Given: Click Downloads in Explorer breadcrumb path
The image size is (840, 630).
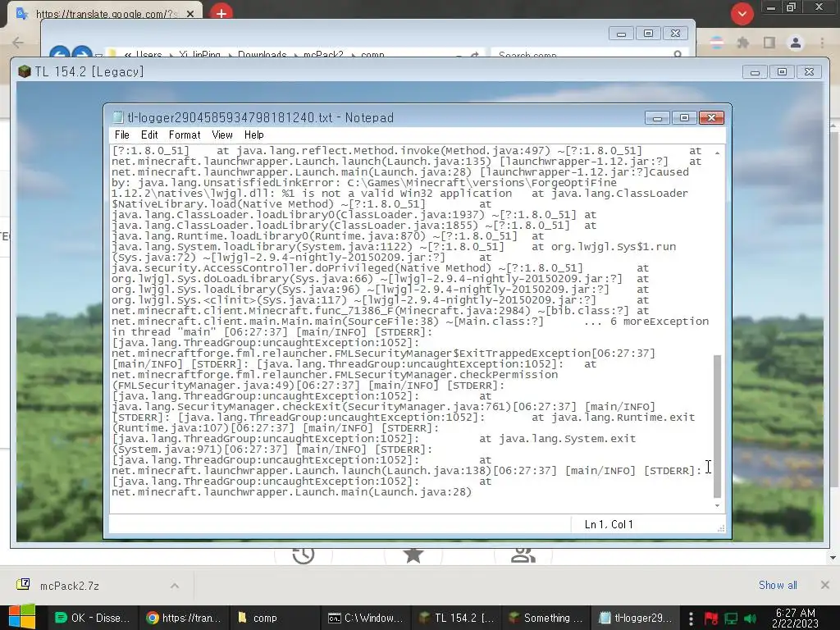Looking at the screenshot, I should 262,55.
